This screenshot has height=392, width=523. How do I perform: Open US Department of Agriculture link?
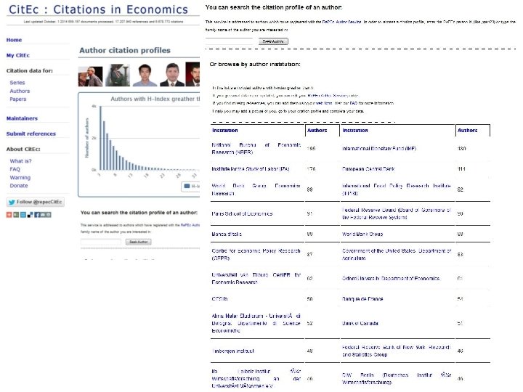tap(397, 255)
